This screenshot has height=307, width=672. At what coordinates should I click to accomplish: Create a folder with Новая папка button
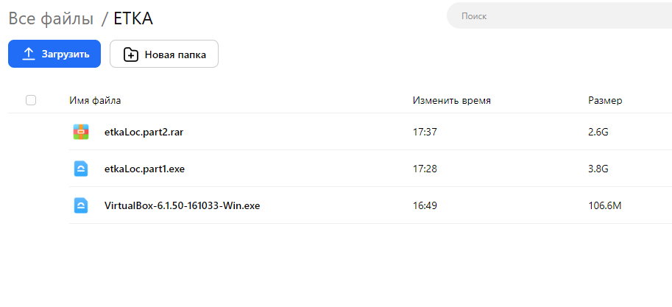pyautogui.click(x=164, y=54)
